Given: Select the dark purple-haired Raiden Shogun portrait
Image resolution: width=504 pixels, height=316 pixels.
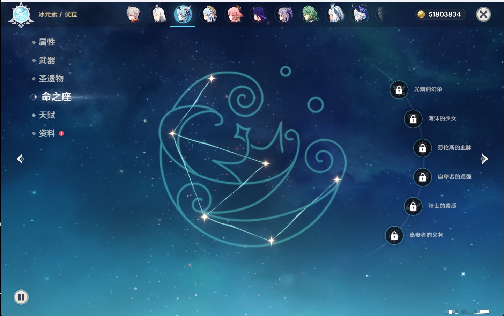Looking at the screenshot, I should point(259,15).
